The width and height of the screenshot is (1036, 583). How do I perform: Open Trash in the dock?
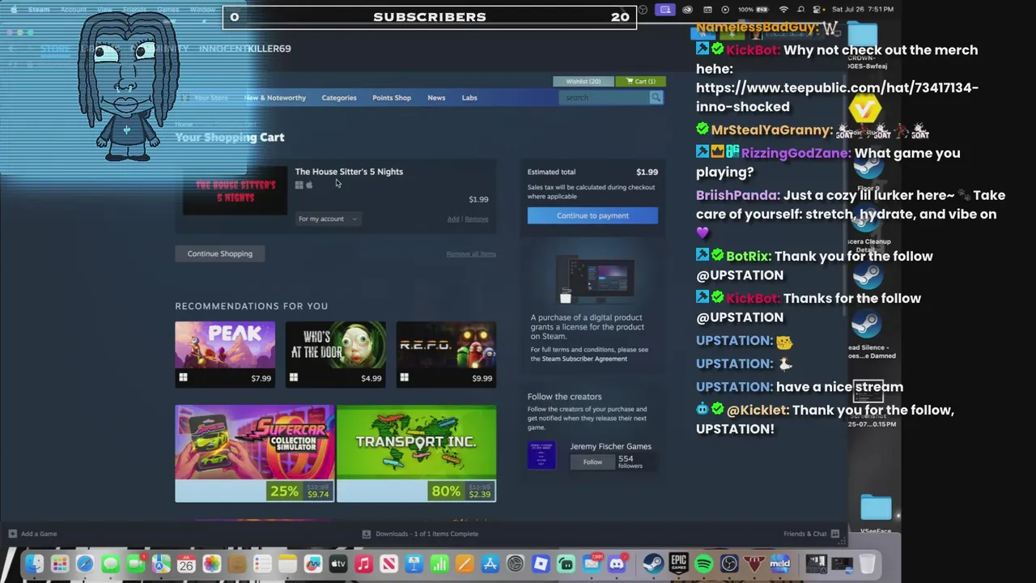(x=867, y=564)
